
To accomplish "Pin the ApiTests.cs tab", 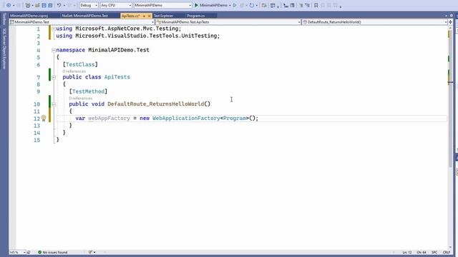I will pos(144,16).
